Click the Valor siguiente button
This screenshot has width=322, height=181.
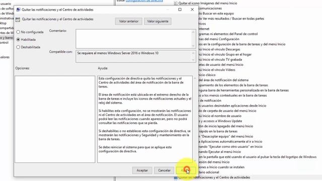point(157,21)
